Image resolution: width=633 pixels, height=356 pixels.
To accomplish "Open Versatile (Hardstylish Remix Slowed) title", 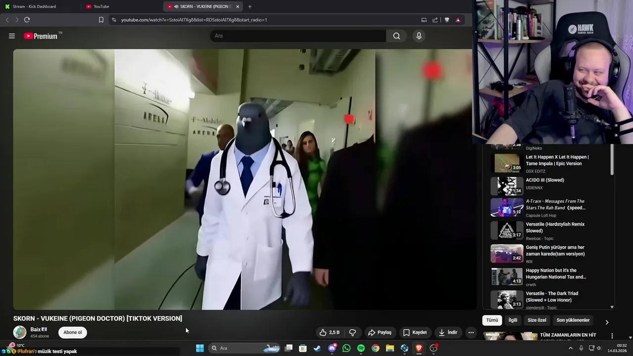I will coord(555,227).
